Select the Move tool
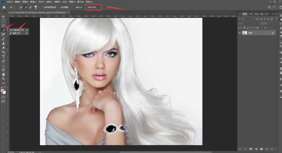This screenshot has height=153, width=282. (3, 17)
